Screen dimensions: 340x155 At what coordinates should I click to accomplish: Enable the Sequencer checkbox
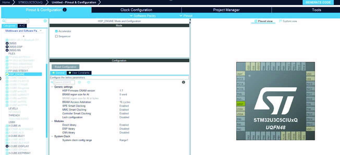(x=56, y=36)
